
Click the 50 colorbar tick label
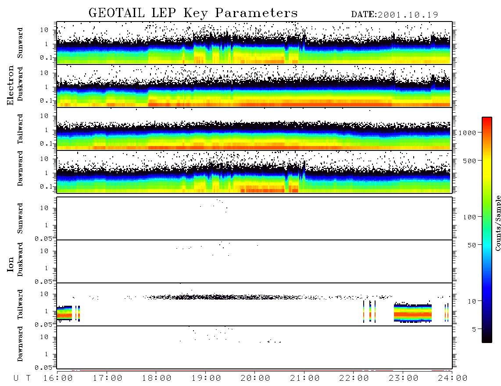coord(472,245)
